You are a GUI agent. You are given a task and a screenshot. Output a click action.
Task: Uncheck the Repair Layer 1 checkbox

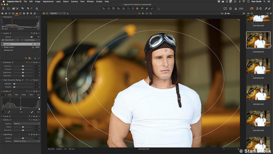[x=2, y=47]
